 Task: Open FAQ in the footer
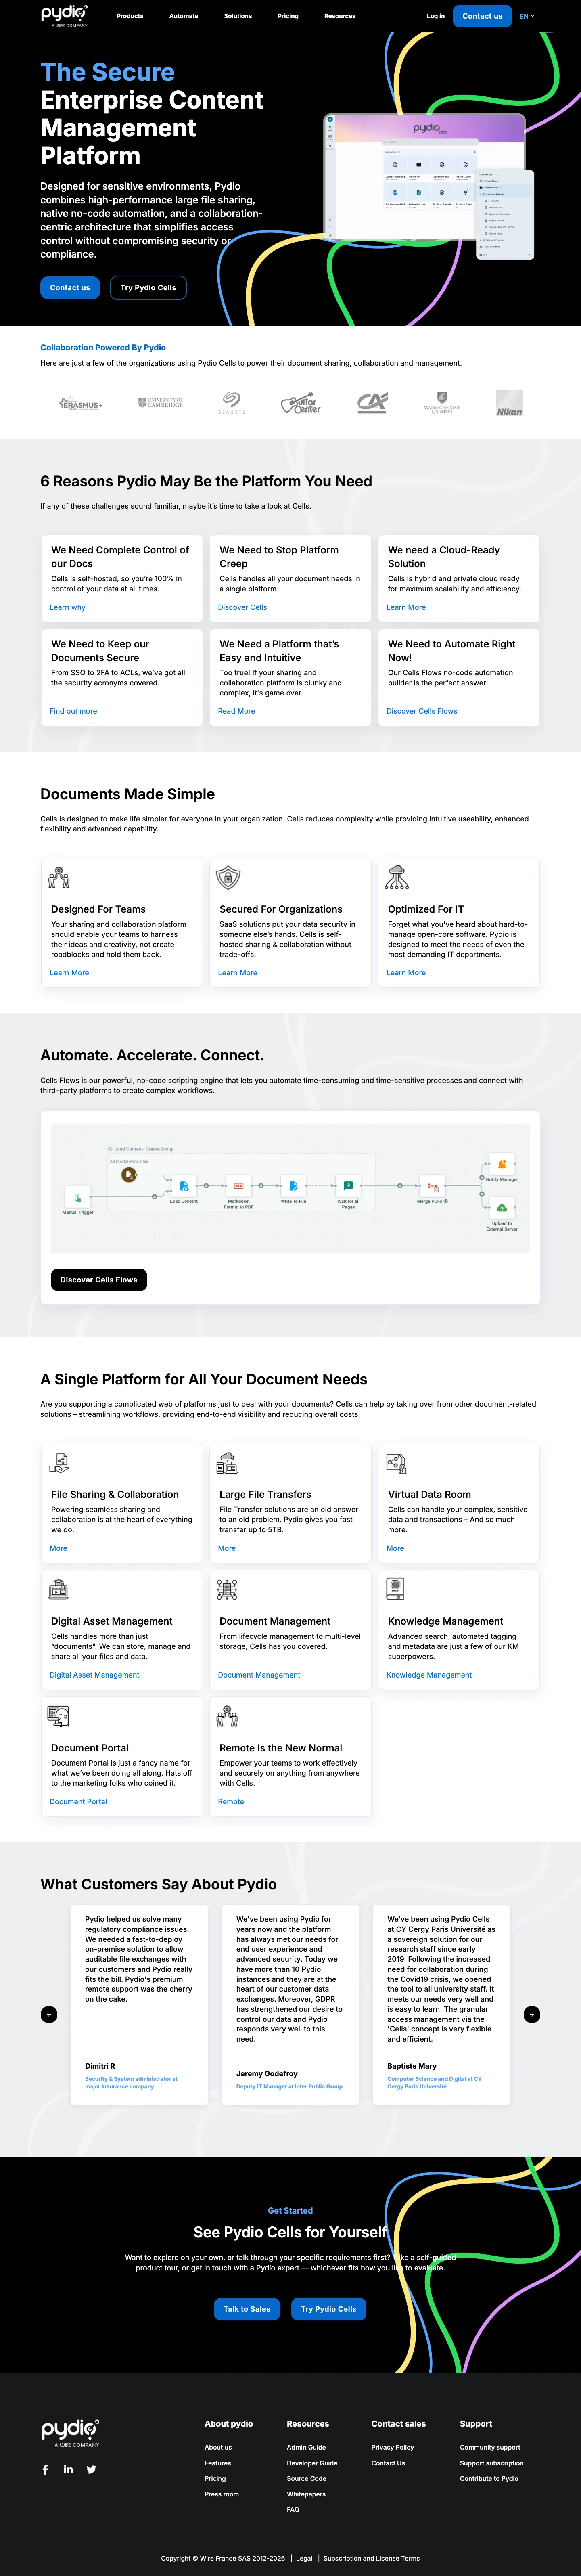click(293, 2510)
